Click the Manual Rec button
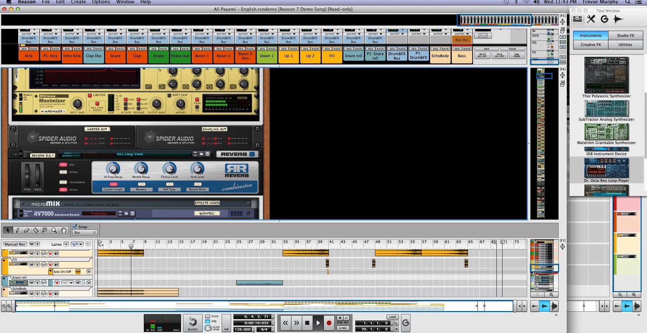The image size is (647, 333). (x=15, y=244)
